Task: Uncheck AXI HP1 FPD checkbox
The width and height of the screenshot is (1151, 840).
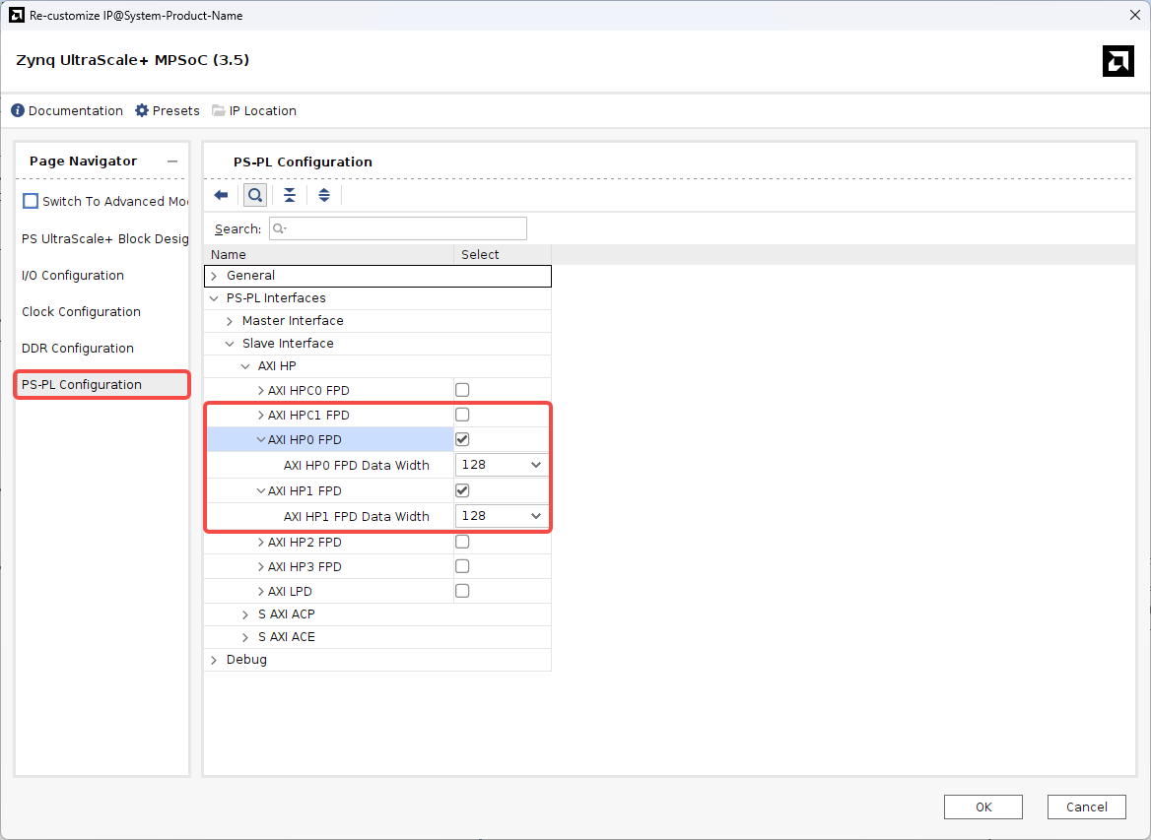Action: (x=462, y=490)
